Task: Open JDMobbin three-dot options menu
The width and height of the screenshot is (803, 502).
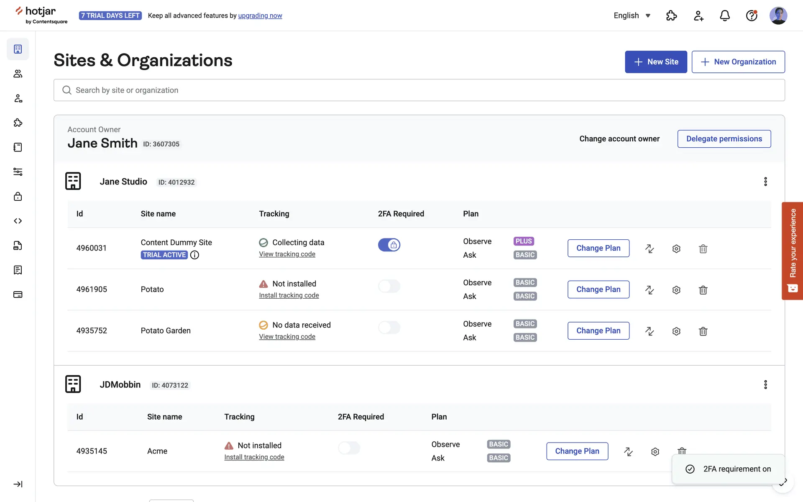Action: point(765,384)
